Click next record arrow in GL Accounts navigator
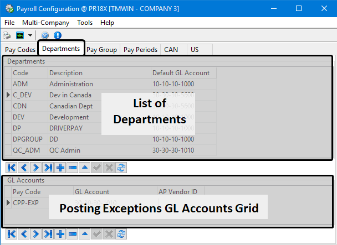The height and width of the screenshot is (245, 337). click(36, 234)
